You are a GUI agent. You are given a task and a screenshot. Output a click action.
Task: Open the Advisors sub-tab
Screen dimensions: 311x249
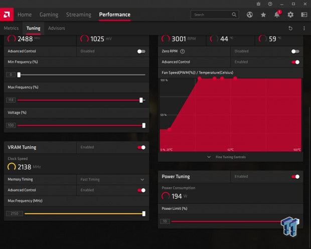click(x=57, y=28)
